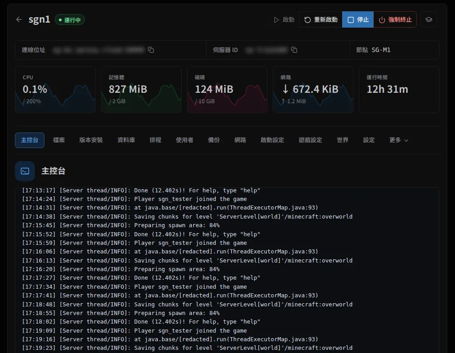Click the console terminal icon beside 主控台 heading

pyautogui.click(x=25, y=171)
